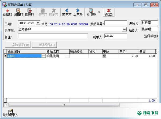Click the unit cell showing 套
This screenshot has width=161, height=119.
(111, 56)
